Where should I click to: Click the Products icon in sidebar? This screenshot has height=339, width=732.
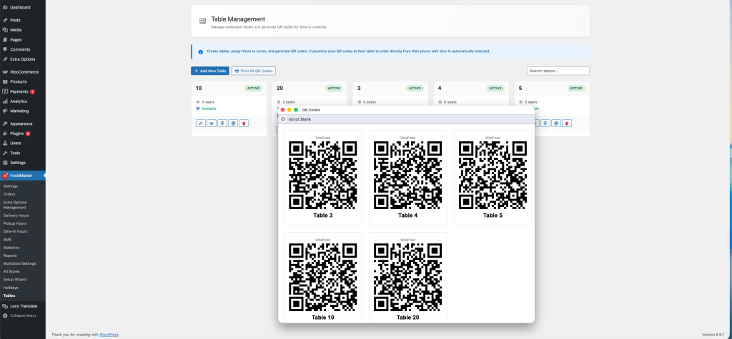(x=5, y=81)
